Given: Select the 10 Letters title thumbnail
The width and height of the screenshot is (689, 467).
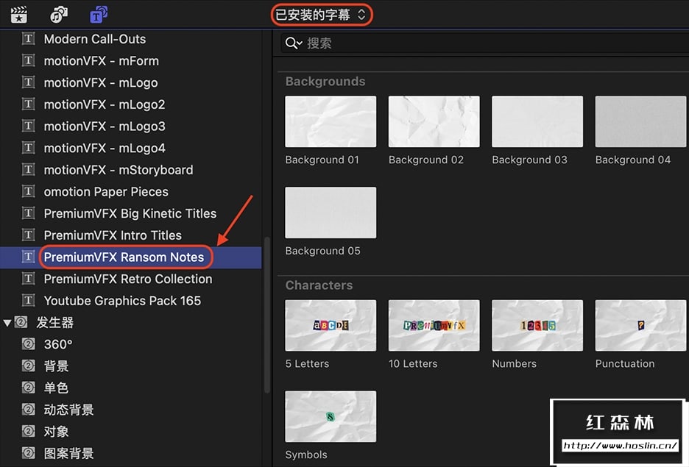Looking at the screenshot, I should click(x=434, y=325).
